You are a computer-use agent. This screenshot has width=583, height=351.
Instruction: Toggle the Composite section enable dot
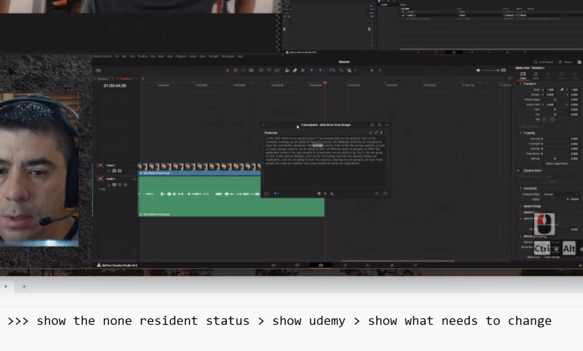click(x=520, y=188)
